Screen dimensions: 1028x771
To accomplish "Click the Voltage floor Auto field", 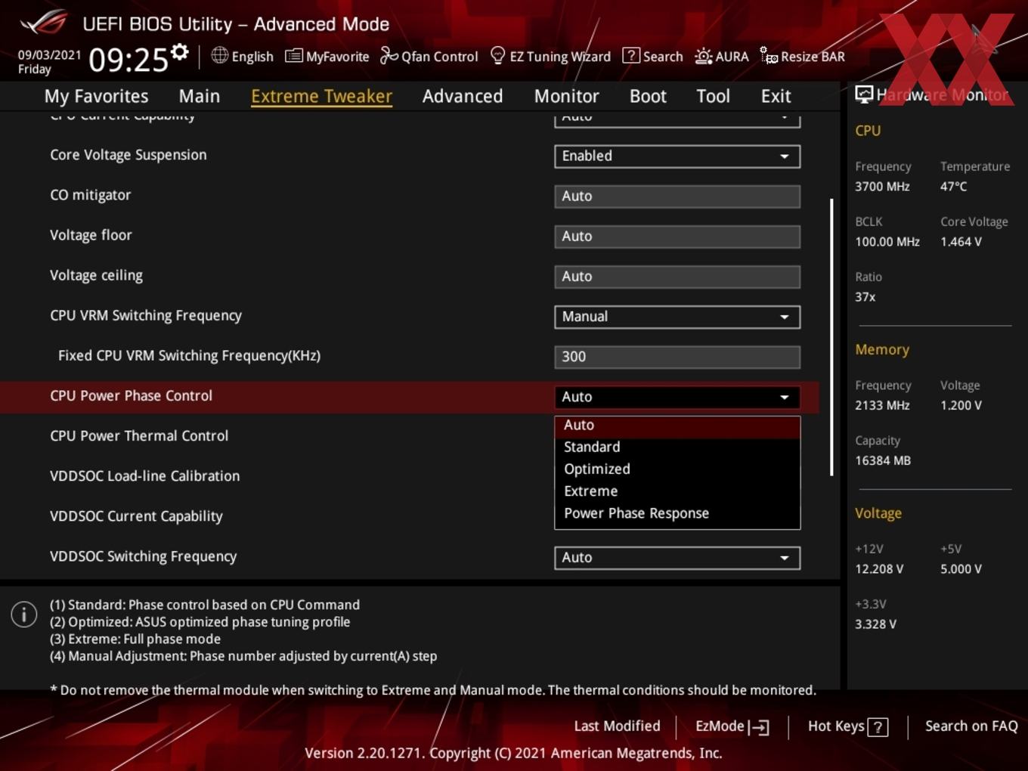I will pos(677,237).
